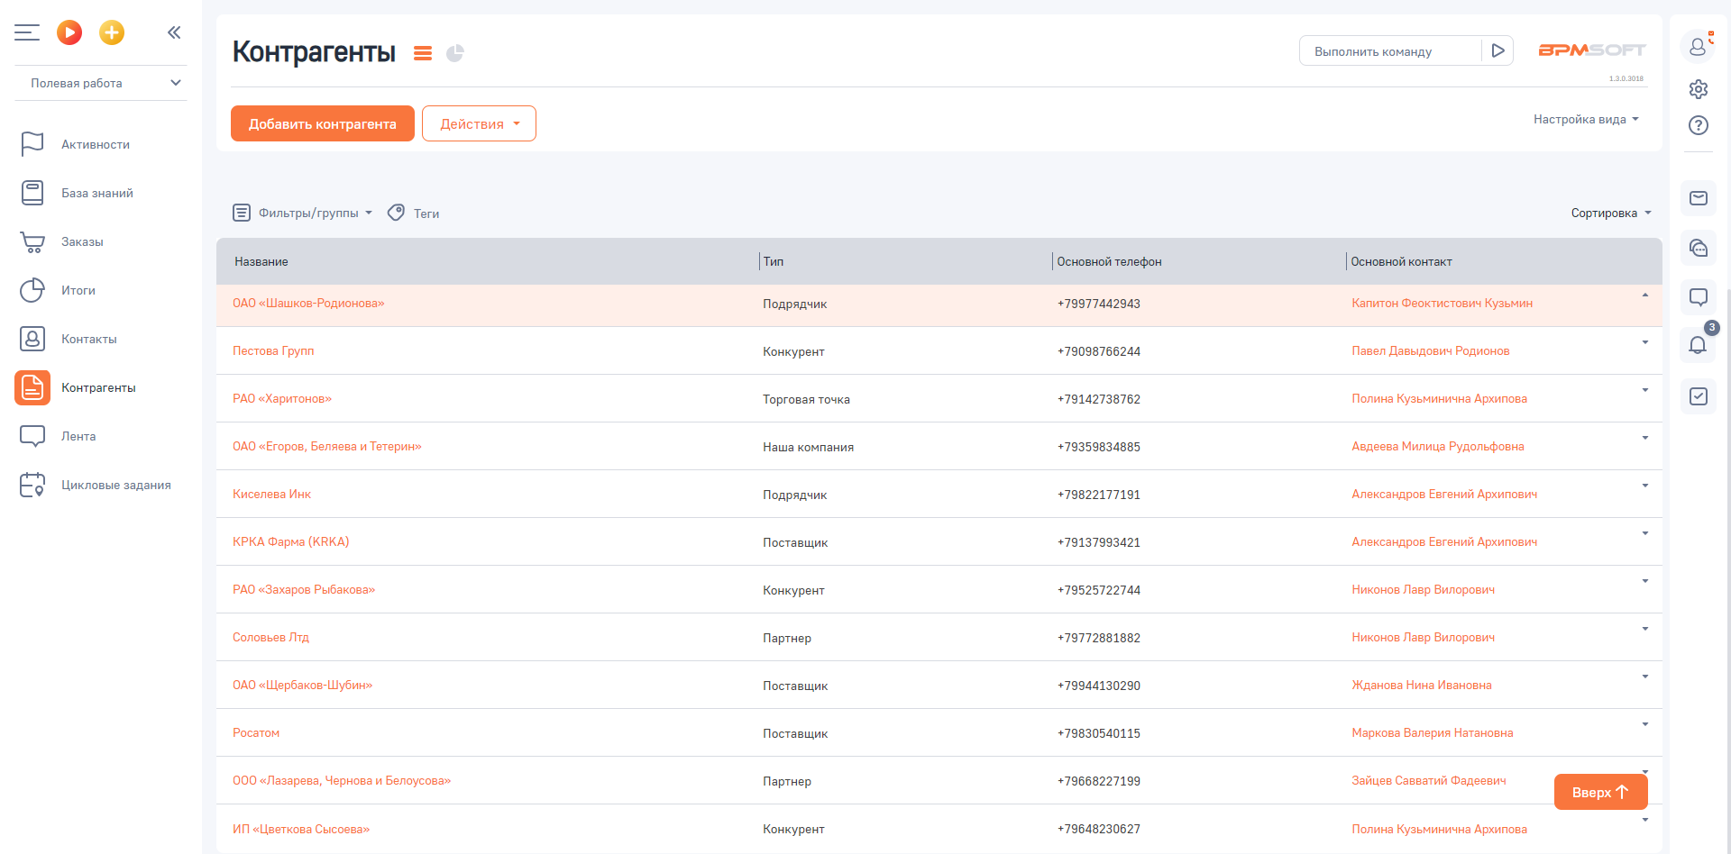Screen dimensions: 1731x854
Task: Open Активности section in sidebar
Action: pyautogui.click(x=96, y=144)
